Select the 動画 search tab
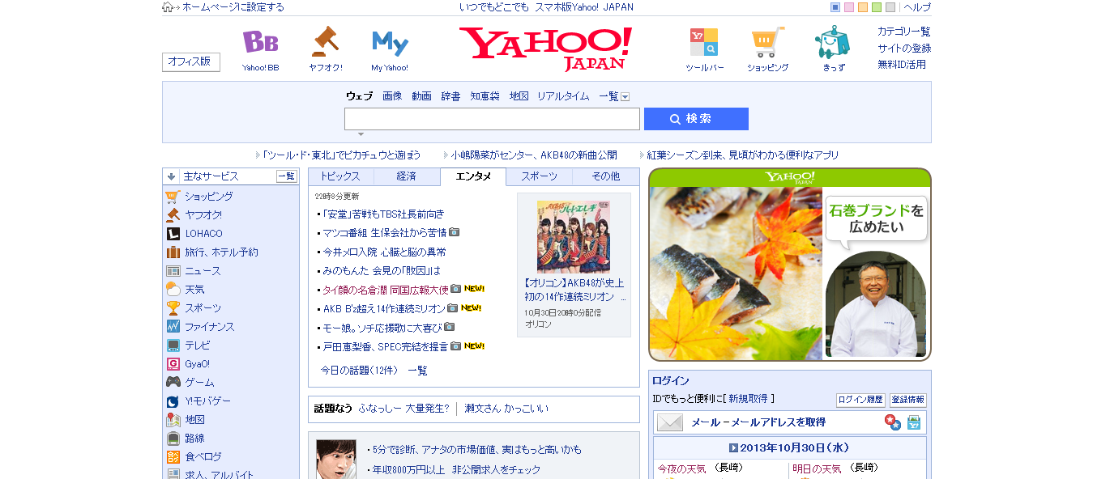The width and height of the screenshot is (1093, 479). coord(421,96)
